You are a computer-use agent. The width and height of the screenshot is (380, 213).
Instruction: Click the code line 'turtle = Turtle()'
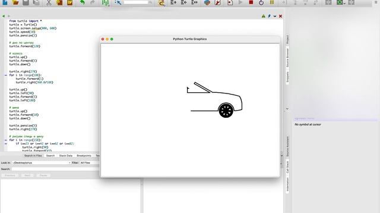[x=23, y=25]
